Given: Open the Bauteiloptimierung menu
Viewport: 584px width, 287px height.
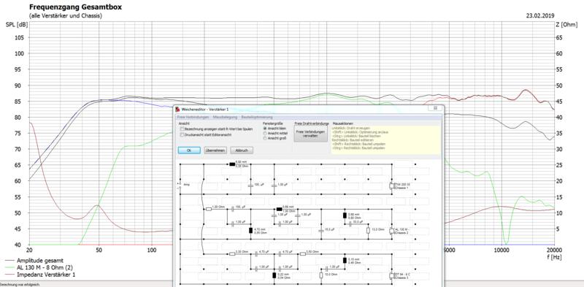Looking at the screenshot, I should click(x=257, y=117).
